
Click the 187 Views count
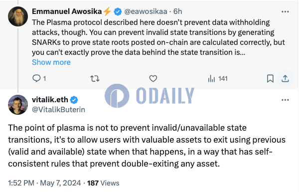(103, 183)
